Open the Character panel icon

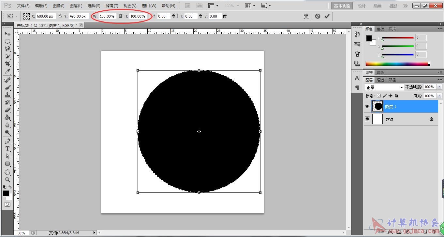click(x=357, y=78)
